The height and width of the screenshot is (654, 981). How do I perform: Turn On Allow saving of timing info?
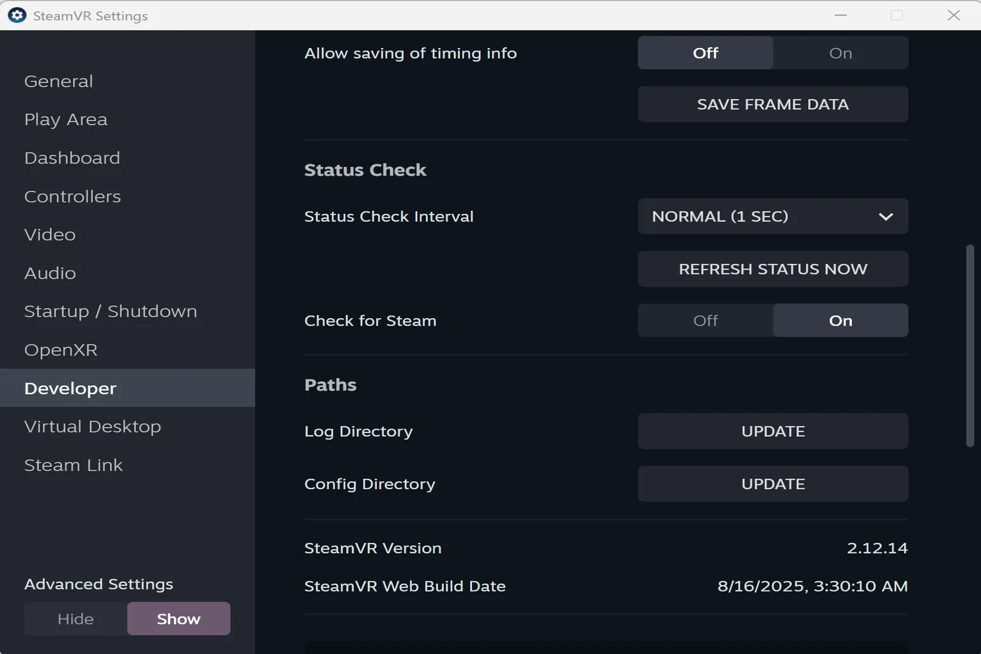[840, 53]
